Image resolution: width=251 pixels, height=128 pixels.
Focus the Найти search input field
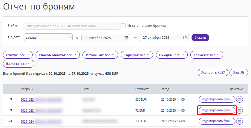(x=72, y=26)
